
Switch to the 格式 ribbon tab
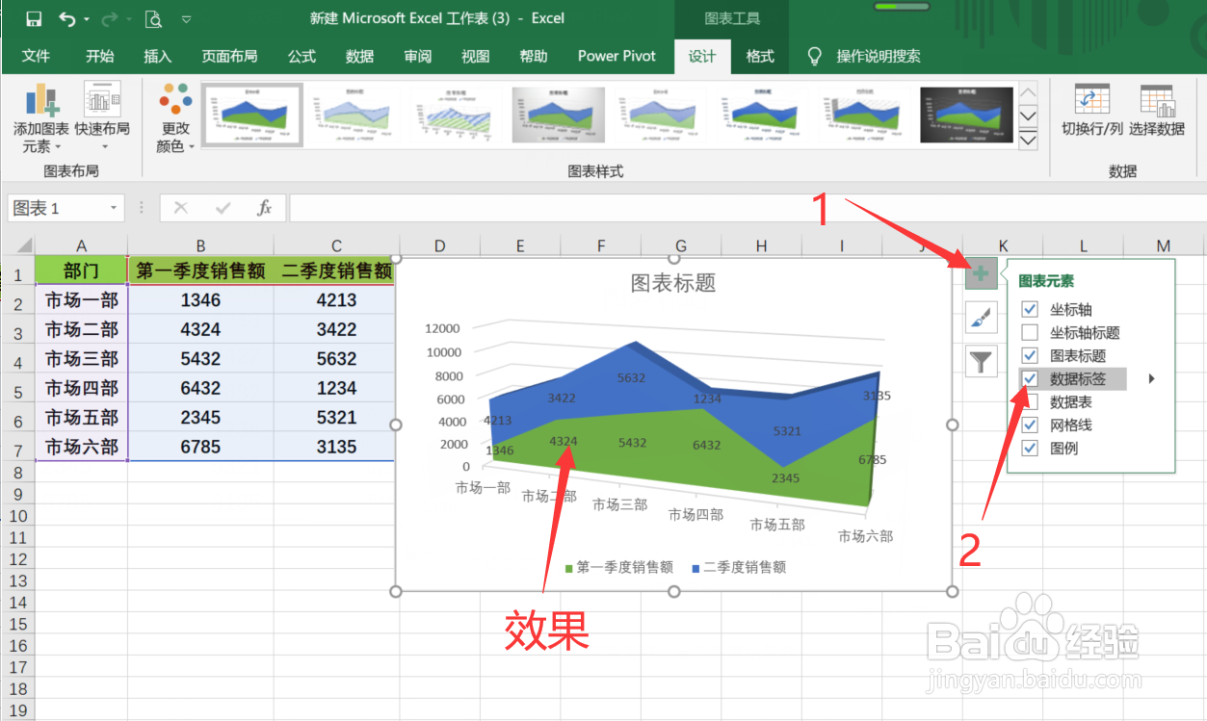[x=760, y=56]
